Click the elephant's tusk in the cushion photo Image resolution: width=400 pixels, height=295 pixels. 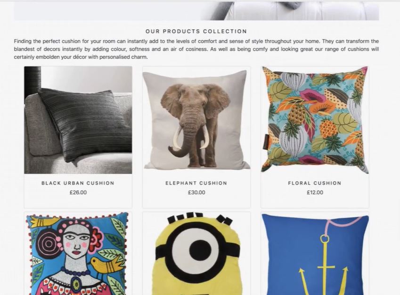[178, 139]
